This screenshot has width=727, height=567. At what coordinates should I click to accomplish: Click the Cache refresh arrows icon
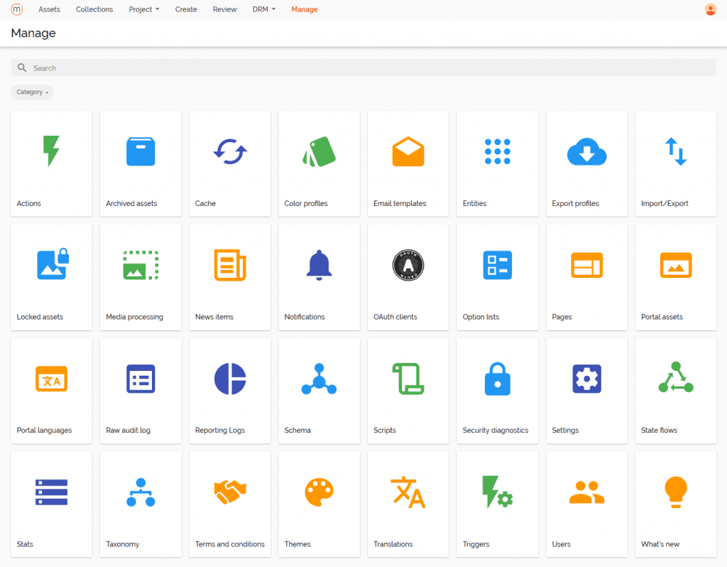229,151
